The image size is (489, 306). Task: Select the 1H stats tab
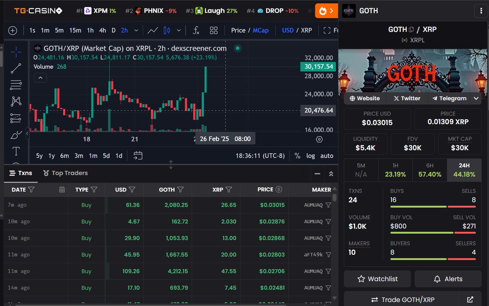pyautogui.click(x=395, y=170)
